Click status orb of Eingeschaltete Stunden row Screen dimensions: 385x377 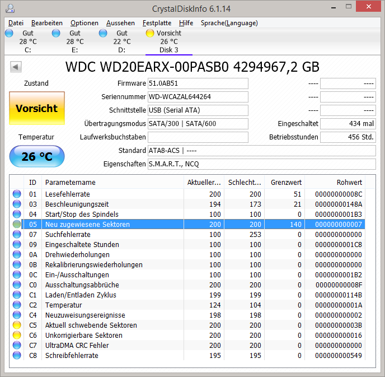click(x=17, y=244)
